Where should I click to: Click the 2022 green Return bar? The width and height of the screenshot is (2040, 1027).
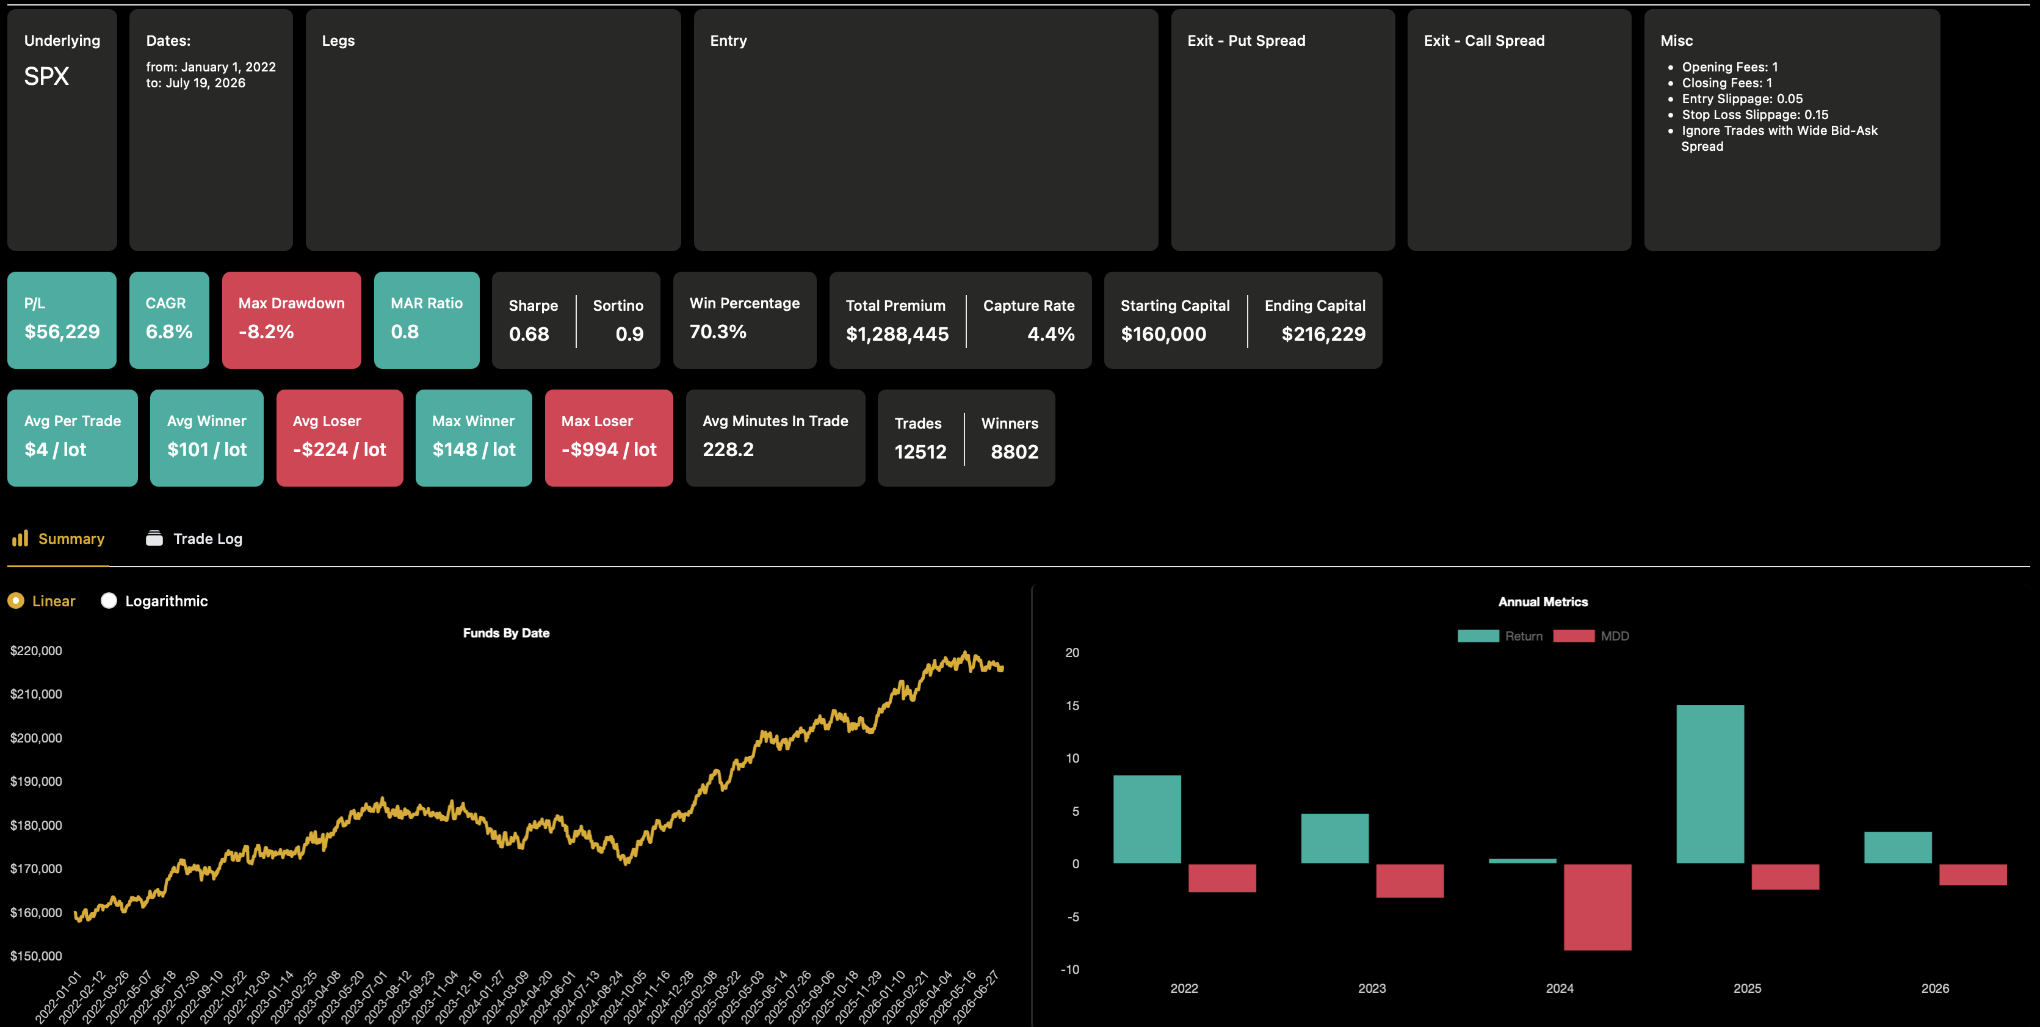(x=1147, y=819)
